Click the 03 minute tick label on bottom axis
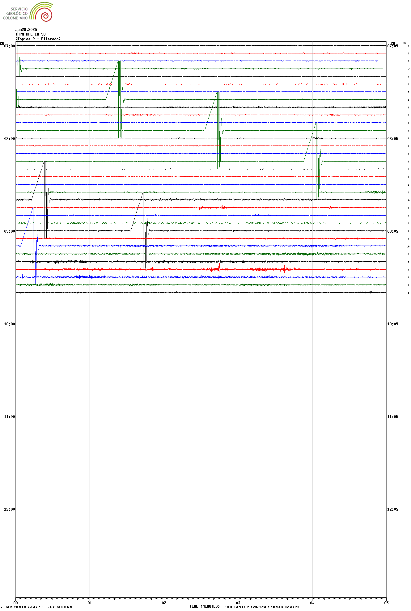Viewport: 411px width, 611px height. click(238, 603)
